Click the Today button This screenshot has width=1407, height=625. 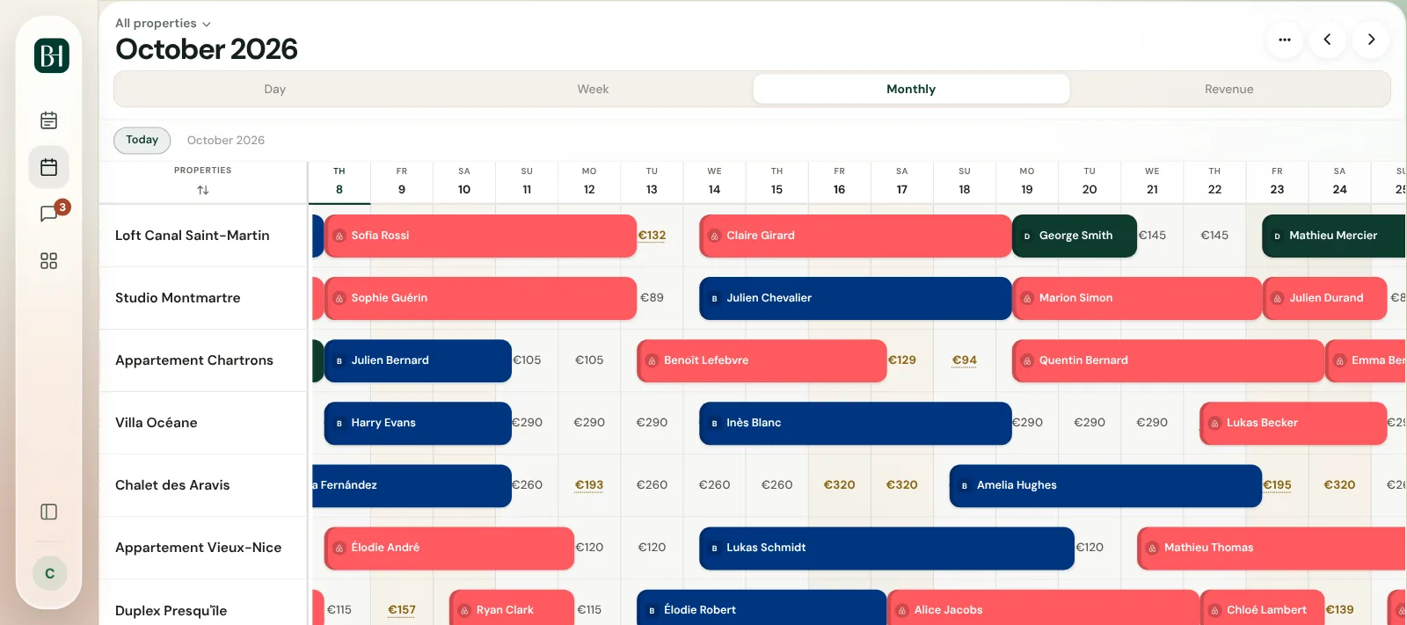pos(142,140)
